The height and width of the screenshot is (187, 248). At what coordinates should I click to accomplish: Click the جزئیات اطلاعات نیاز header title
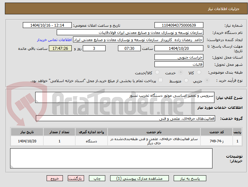(x=224, y=9)
